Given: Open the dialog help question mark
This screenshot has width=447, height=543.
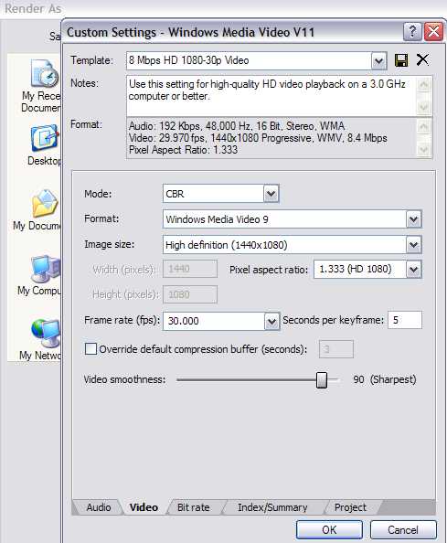Looking at the screenshot, I should [412, 32].
